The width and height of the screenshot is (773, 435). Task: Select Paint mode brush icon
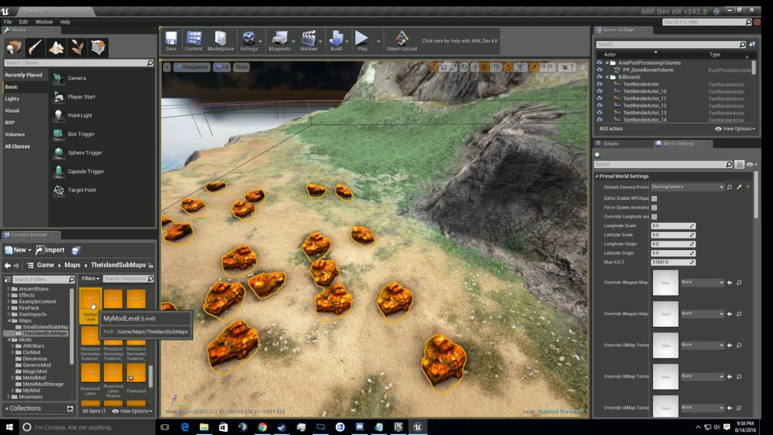(35, 47)
